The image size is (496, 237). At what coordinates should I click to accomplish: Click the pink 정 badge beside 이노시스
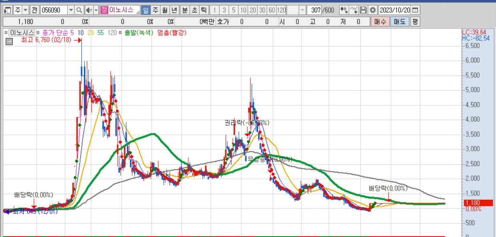(104, 10)
